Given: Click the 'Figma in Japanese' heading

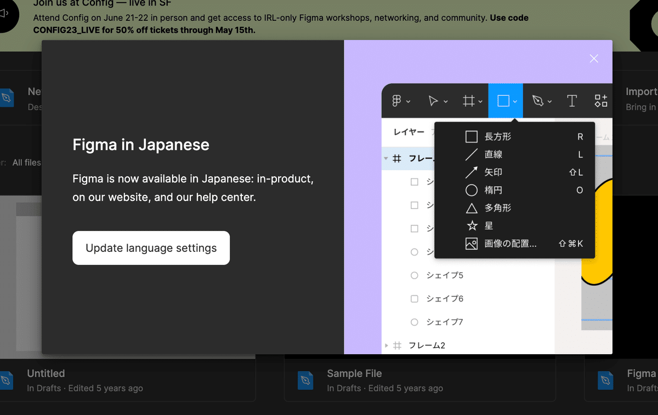Looking at the screenshot, I should pos(141,145).
